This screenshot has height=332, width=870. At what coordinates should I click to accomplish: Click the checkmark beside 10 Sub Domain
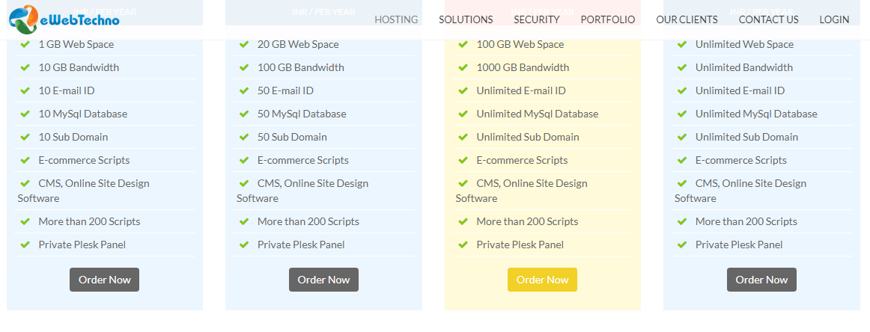click(x=25, y=137)
